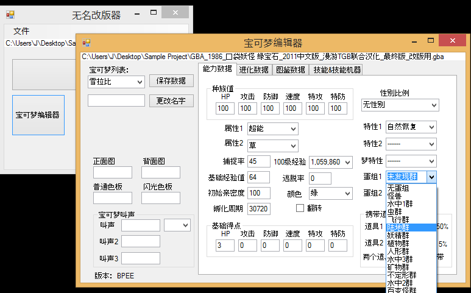The image size is (471, 293).
Task: Click the 保存数据 button
Action: click(171, 81)
